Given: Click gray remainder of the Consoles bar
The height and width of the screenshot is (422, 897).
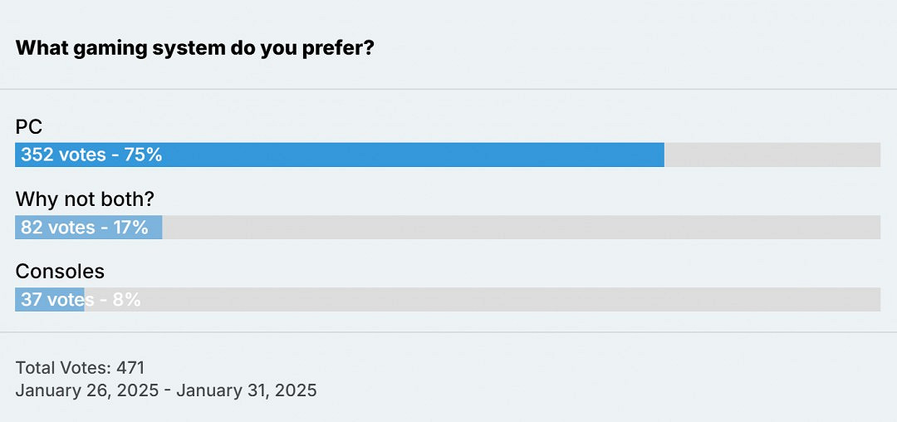Looking at the screenshot, I should click(498, 299).
